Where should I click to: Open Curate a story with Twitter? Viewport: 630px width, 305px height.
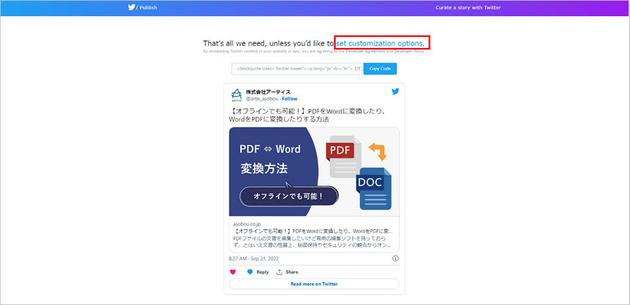468,8
